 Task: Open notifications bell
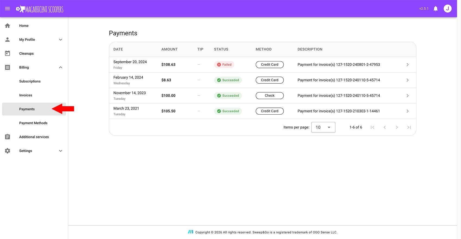pos(436,9)
